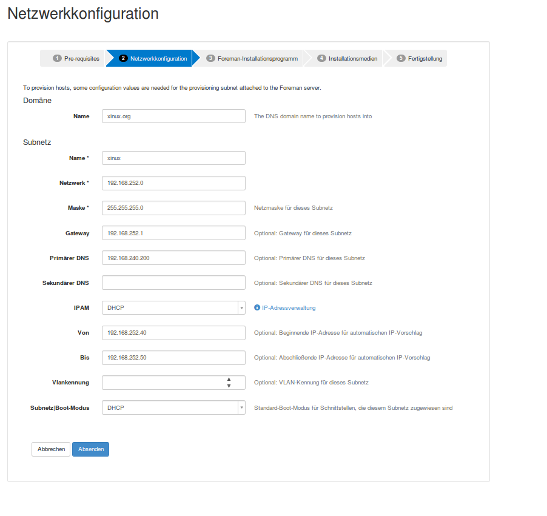The width and height of the screenshot is (547, 516).
Task: Select the Netzwerk address field
Action: tap(173, 183)
